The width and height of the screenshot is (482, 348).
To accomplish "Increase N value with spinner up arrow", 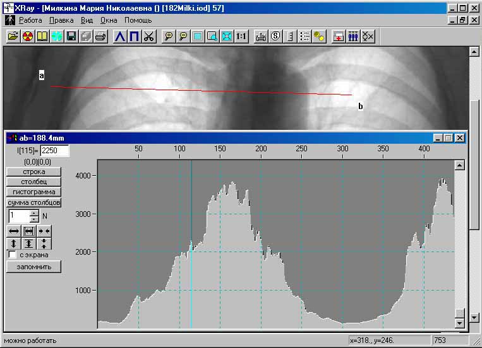I will (x=34, y=212).
